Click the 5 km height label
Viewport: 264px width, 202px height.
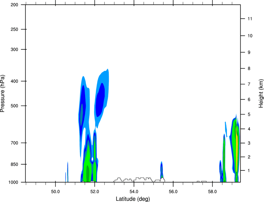(249, 114)
